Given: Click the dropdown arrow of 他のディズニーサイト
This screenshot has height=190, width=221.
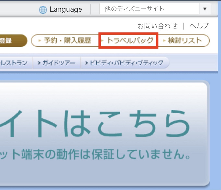Looking at the screenshot, I should point(205,9).
